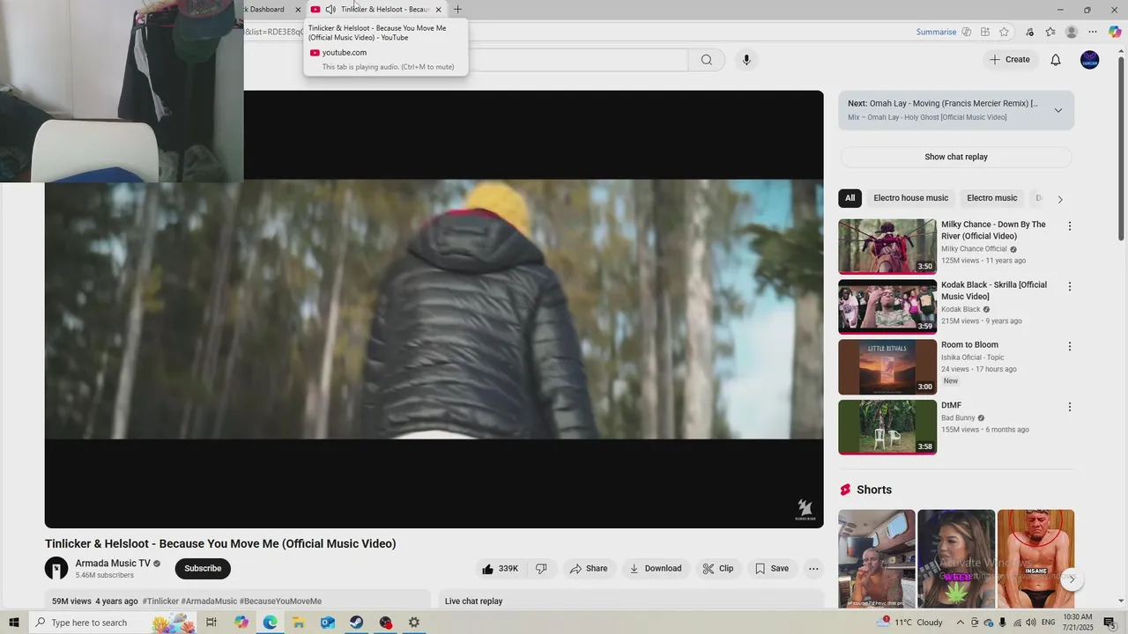Open Edge media control icon

[x=1029, y=32]
